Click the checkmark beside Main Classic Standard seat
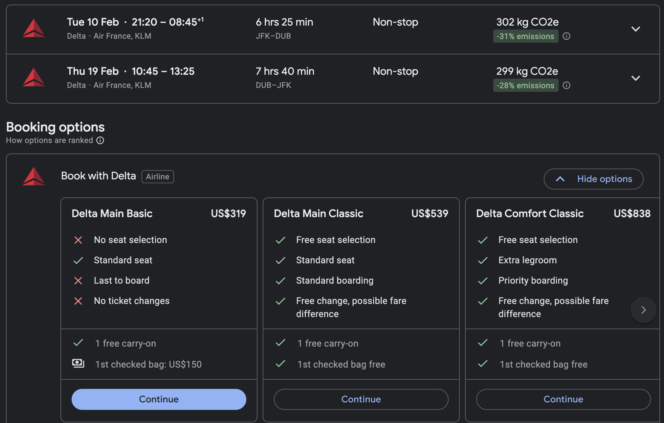Screen dimensions: 664x423 click(x=280, y=261)
